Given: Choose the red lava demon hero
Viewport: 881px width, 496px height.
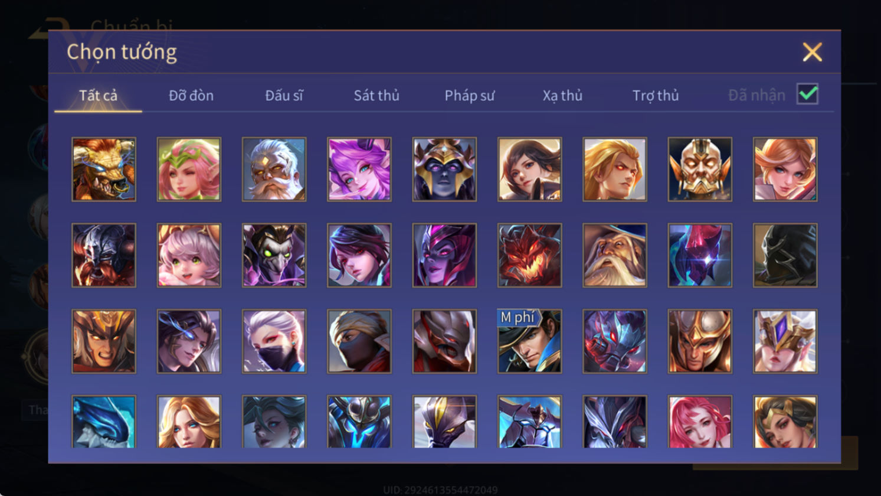Looking at the screenshot, I should coord(529,255).
